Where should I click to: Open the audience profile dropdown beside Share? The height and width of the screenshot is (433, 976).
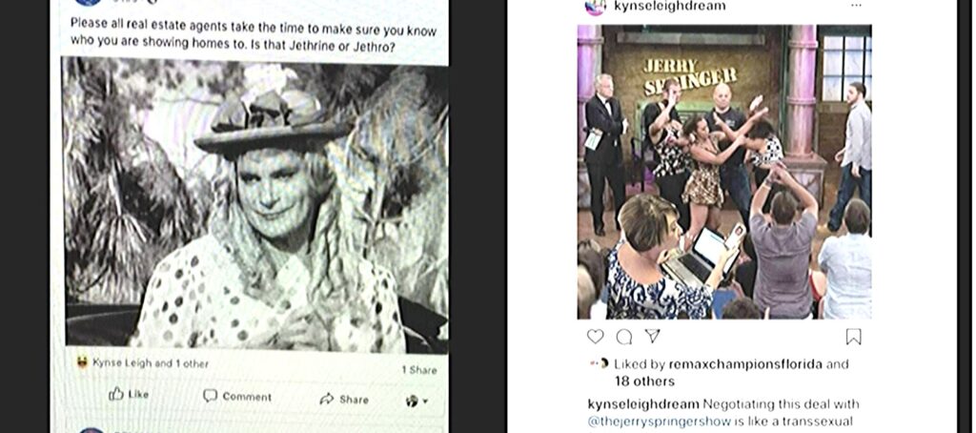pyautogui.click(x=417, y=402)
